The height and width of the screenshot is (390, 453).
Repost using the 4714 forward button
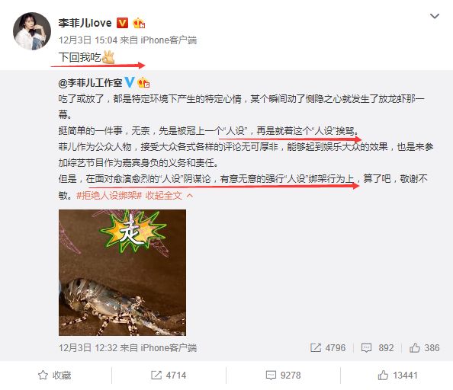click(169, 376)
